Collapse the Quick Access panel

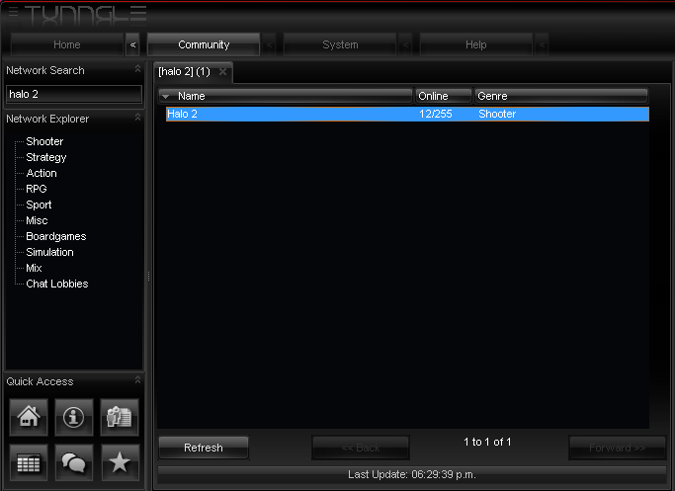(137, 380)
